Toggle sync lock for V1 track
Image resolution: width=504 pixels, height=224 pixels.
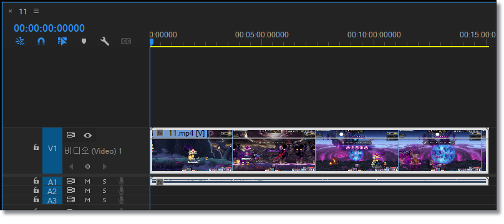pyautogui.click(x=70, y=135)
